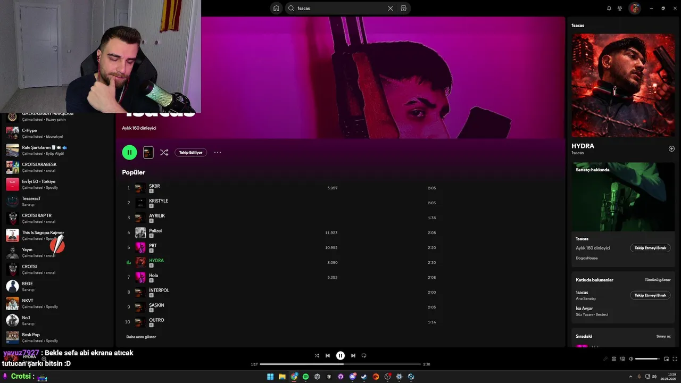
Task: Open Besk Pop playlist in sidebar
Action: pos(57,337)
